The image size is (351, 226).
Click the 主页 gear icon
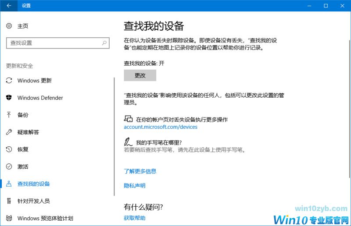tap(9, 26)
